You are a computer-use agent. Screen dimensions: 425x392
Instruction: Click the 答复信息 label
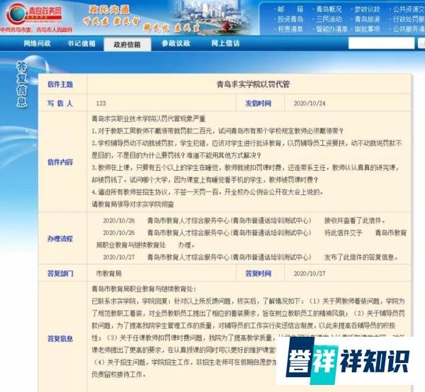click(60, 339)
